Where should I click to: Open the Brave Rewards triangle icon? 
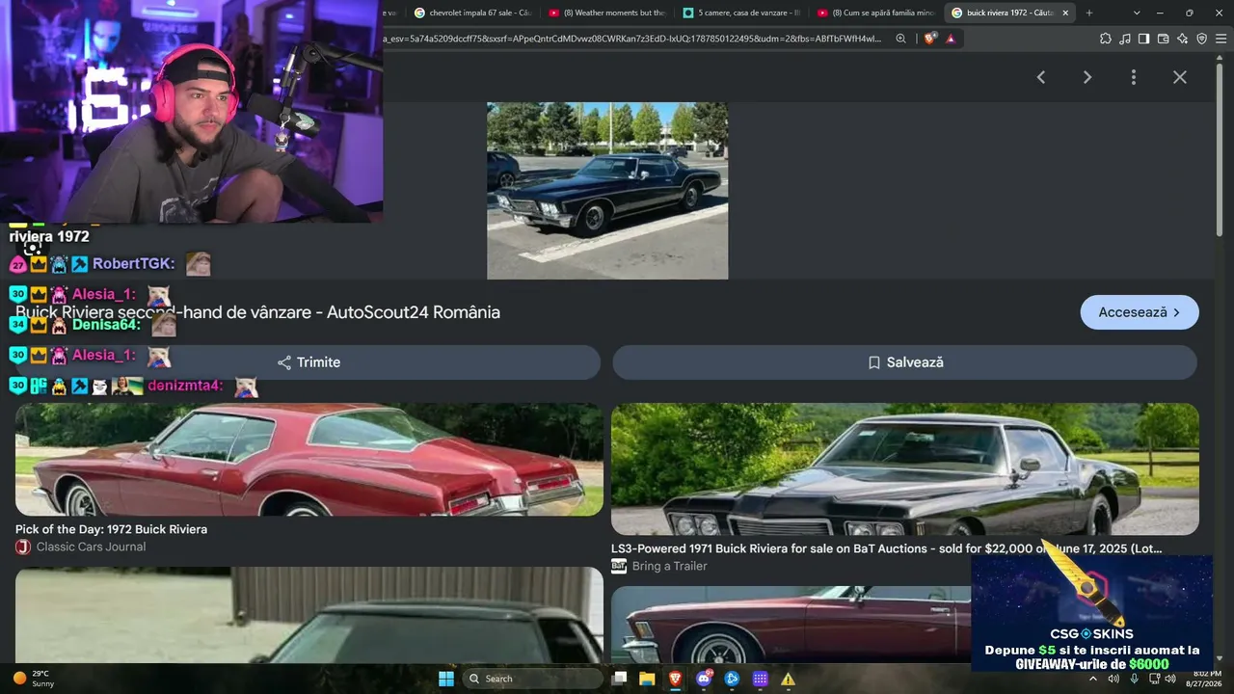click(951, 39)
